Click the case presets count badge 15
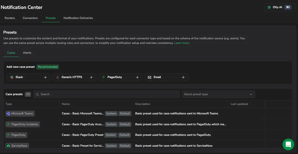The height and width of the screenshot is (154, 298). [x=28, y=94]
